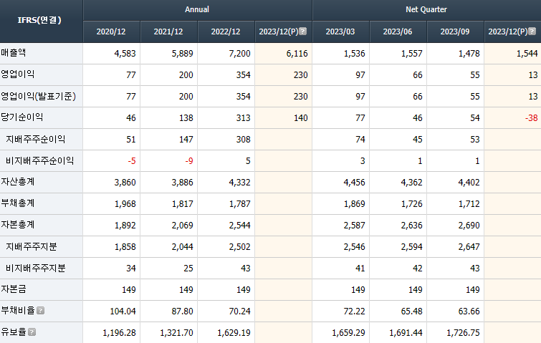Viewport: 541px width, 343px height.
Task: Click help icon beside Annual 2023/12(P) header
Action: pos(302,32)
